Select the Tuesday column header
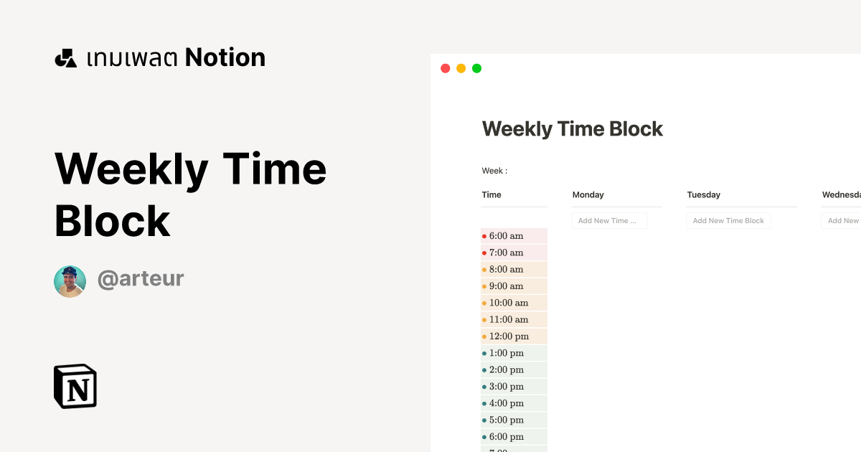 [x=703, y=194]
